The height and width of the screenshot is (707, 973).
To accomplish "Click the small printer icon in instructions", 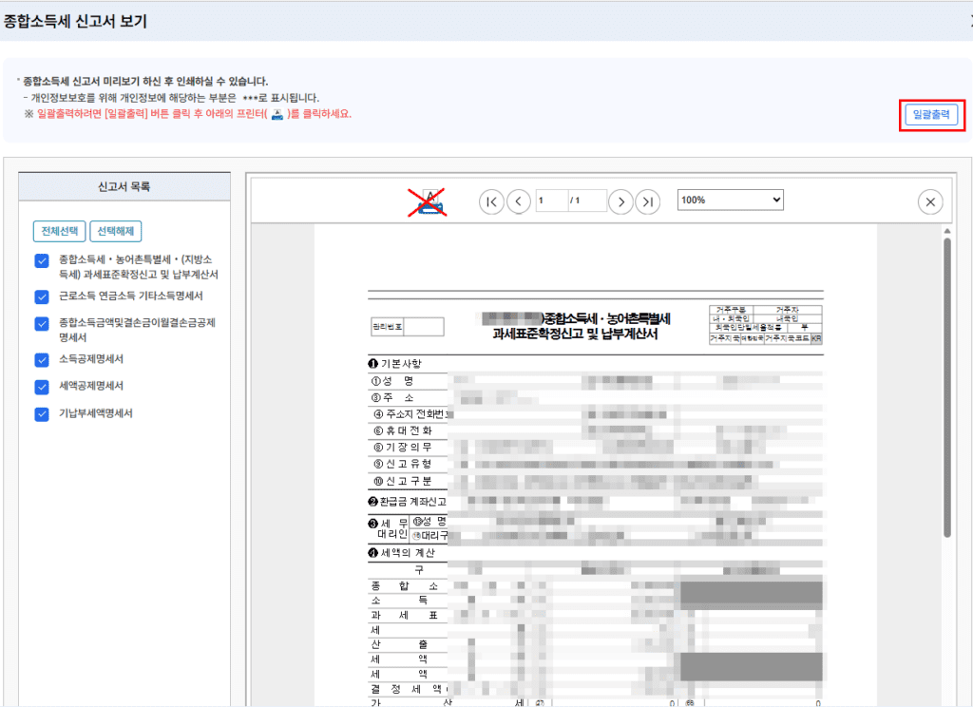I will click(277, 114).
